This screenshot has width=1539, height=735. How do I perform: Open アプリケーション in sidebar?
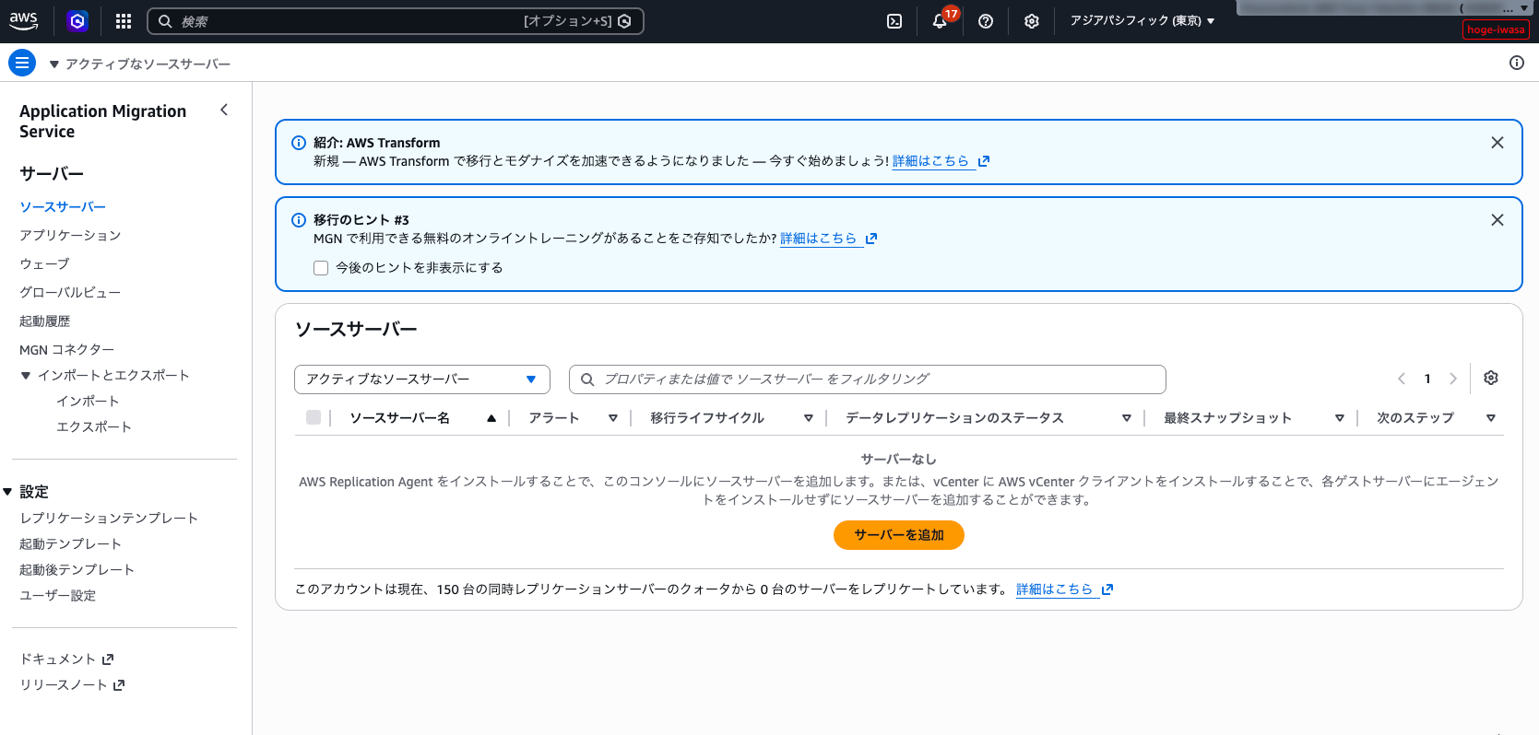(70, 236)
